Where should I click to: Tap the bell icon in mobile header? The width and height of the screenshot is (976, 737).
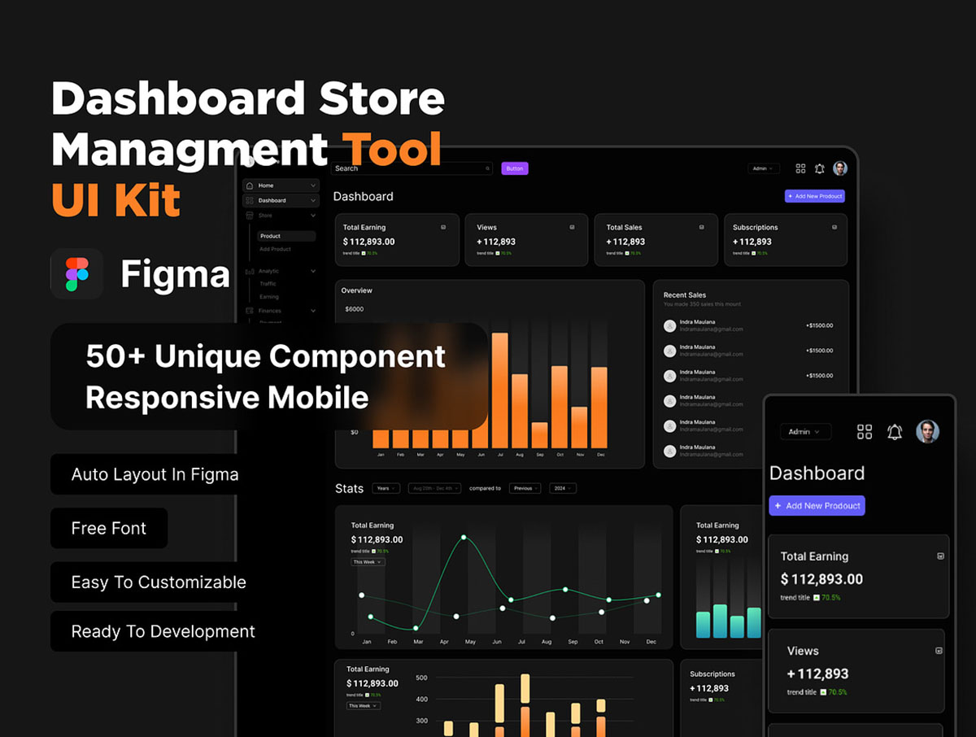[895, 432]
